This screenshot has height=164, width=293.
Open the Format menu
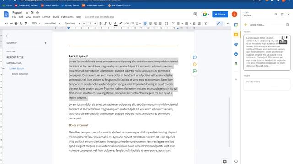coord(46,17)
